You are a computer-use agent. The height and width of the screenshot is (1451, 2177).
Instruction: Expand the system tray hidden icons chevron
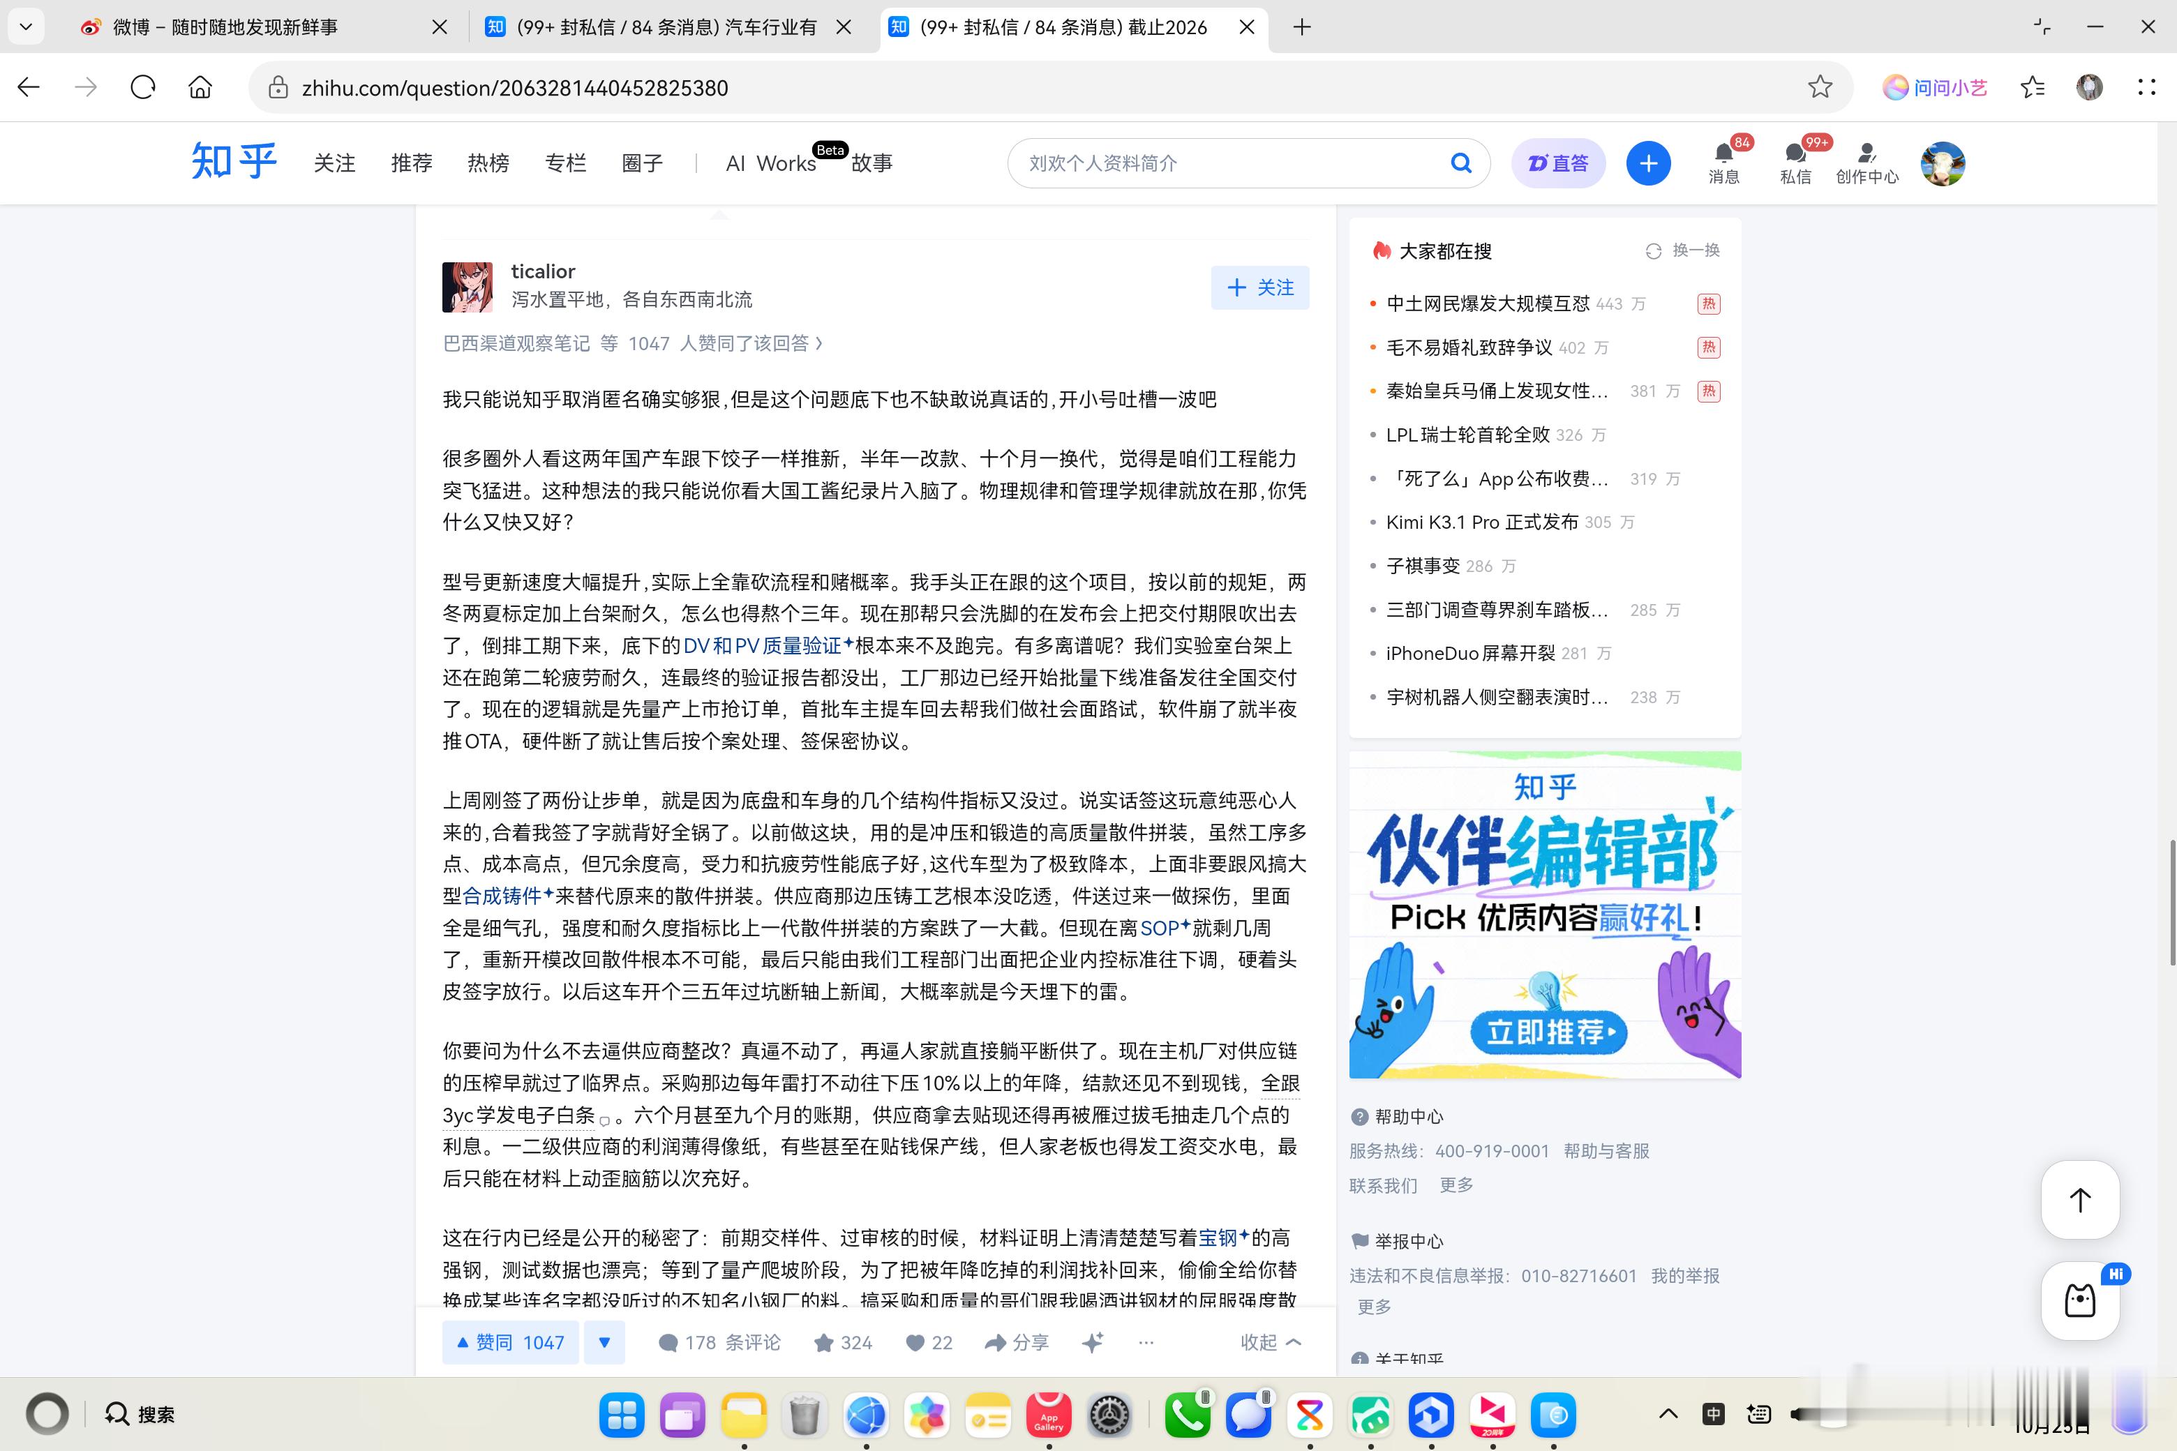pos(1668,1413)
